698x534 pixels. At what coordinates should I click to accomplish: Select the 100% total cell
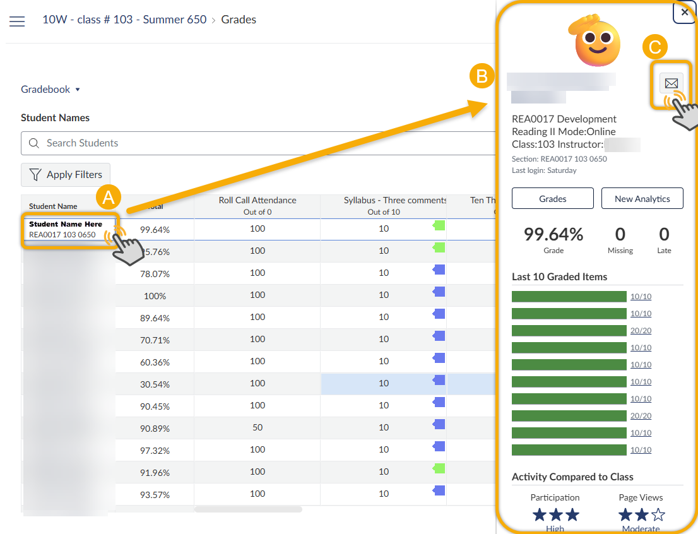[x=155, y=296]
